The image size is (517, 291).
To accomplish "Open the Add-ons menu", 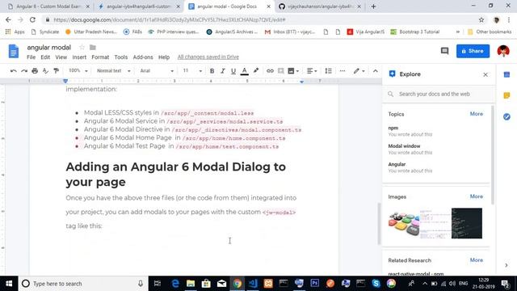I will pos(143,57).
